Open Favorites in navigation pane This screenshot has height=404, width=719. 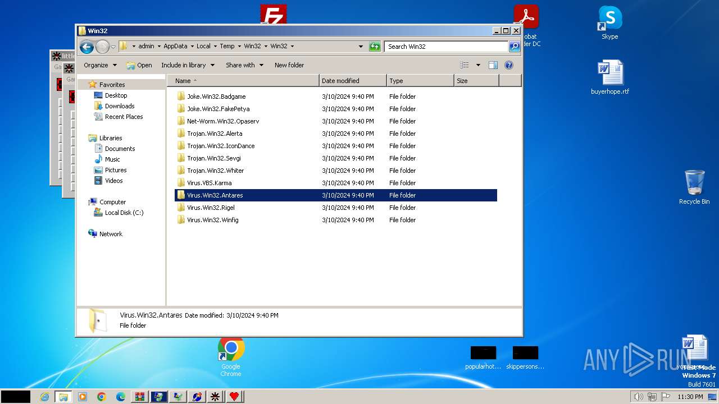[112, 85]
